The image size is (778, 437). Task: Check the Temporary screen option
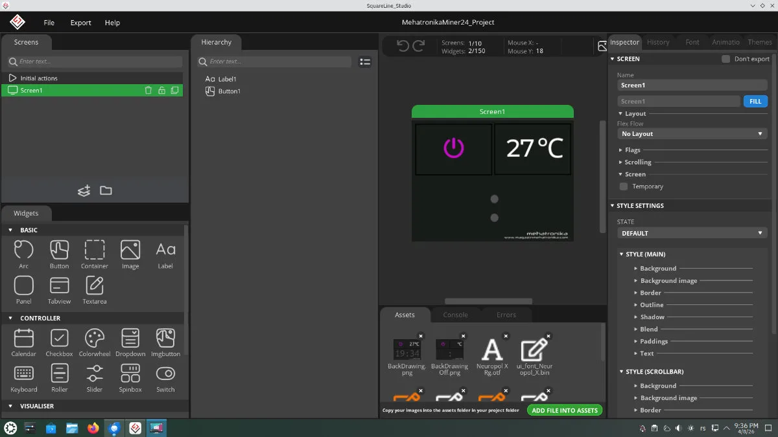click(624, 186)
